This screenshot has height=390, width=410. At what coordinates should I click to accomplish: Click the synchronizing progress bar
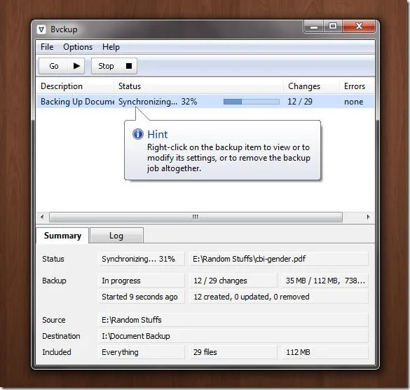point(252,102)
